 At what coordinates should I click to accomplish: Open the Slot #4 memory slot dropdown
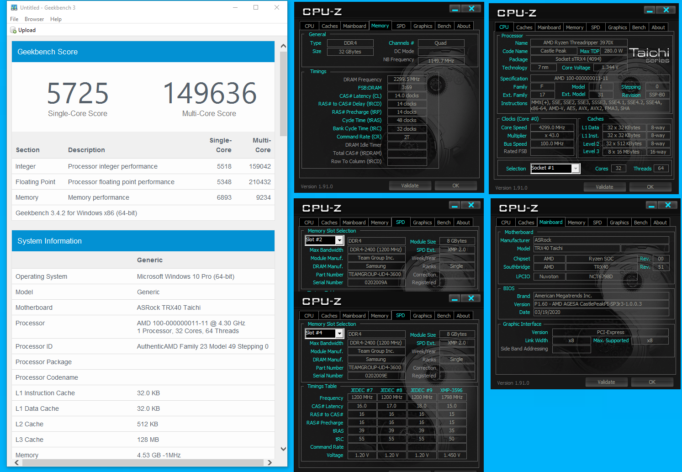(x=339, y=334)
